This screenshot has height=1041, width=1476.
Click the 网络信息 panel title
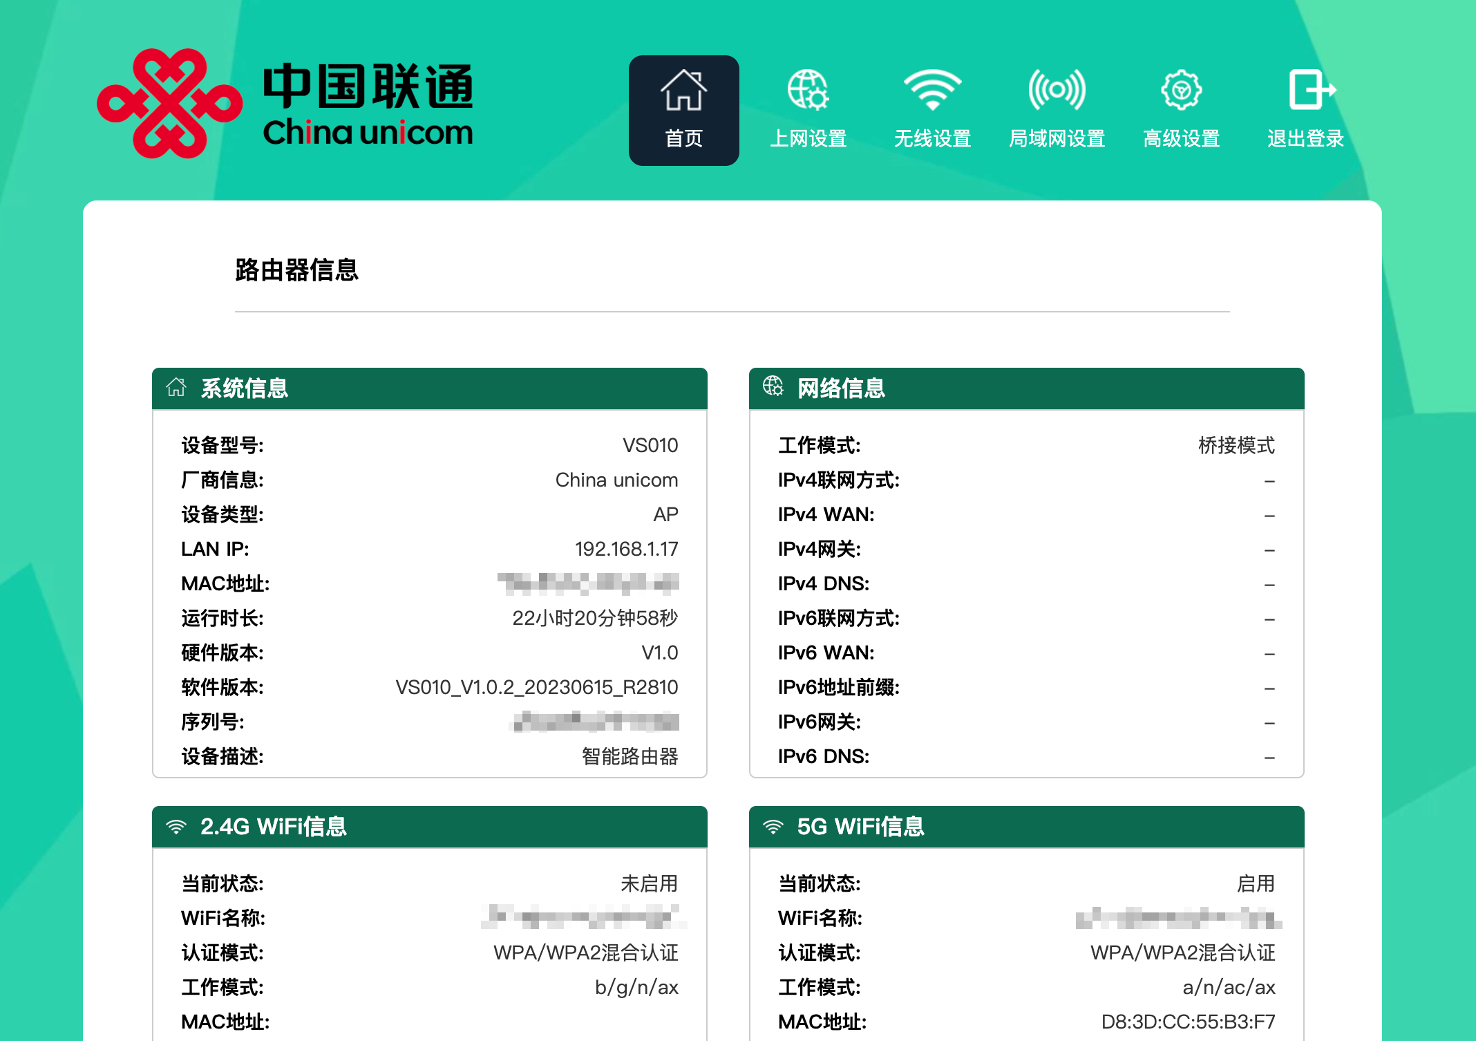[x=841, y=388]
